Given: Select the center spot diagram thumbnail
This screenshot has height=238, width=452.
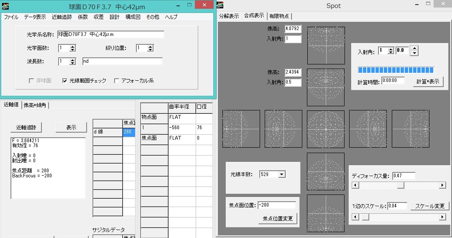Looking at the screenshot, I should coord(326,129).
